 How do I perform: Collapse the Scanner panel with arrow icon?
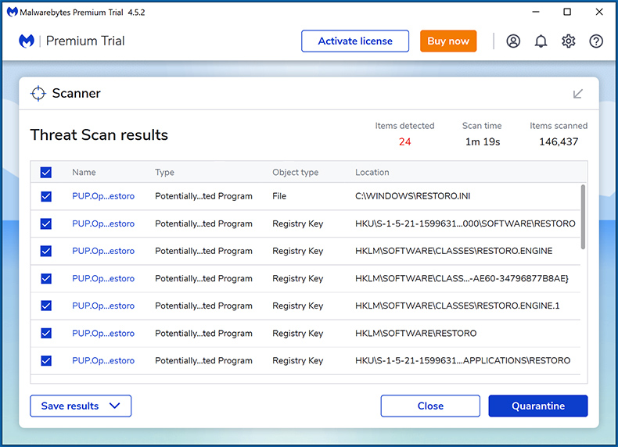578,94
